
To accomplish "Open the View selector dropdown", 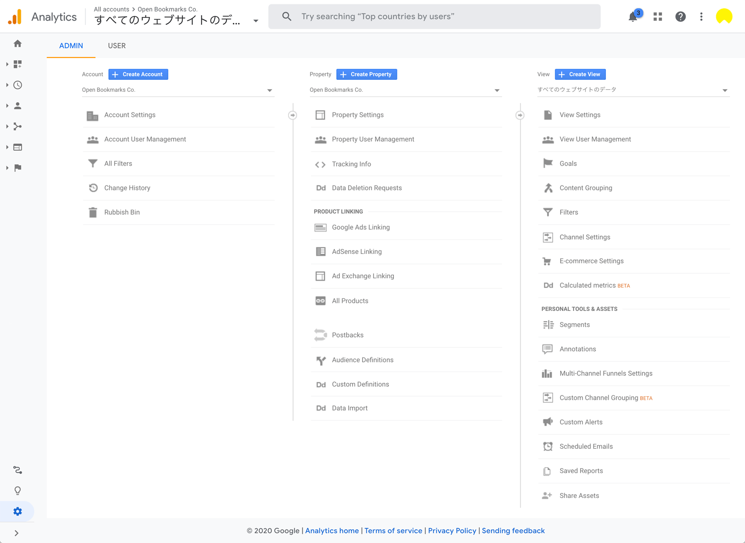I will [633, 90].
